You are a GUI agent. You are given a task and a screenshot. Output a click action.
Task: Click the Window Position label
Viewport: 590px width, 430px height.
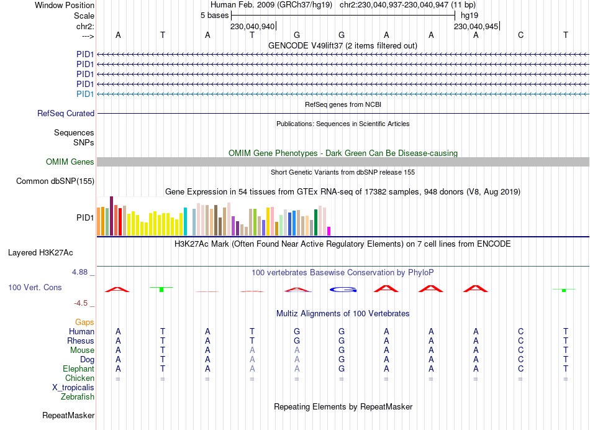click(65, 5)
